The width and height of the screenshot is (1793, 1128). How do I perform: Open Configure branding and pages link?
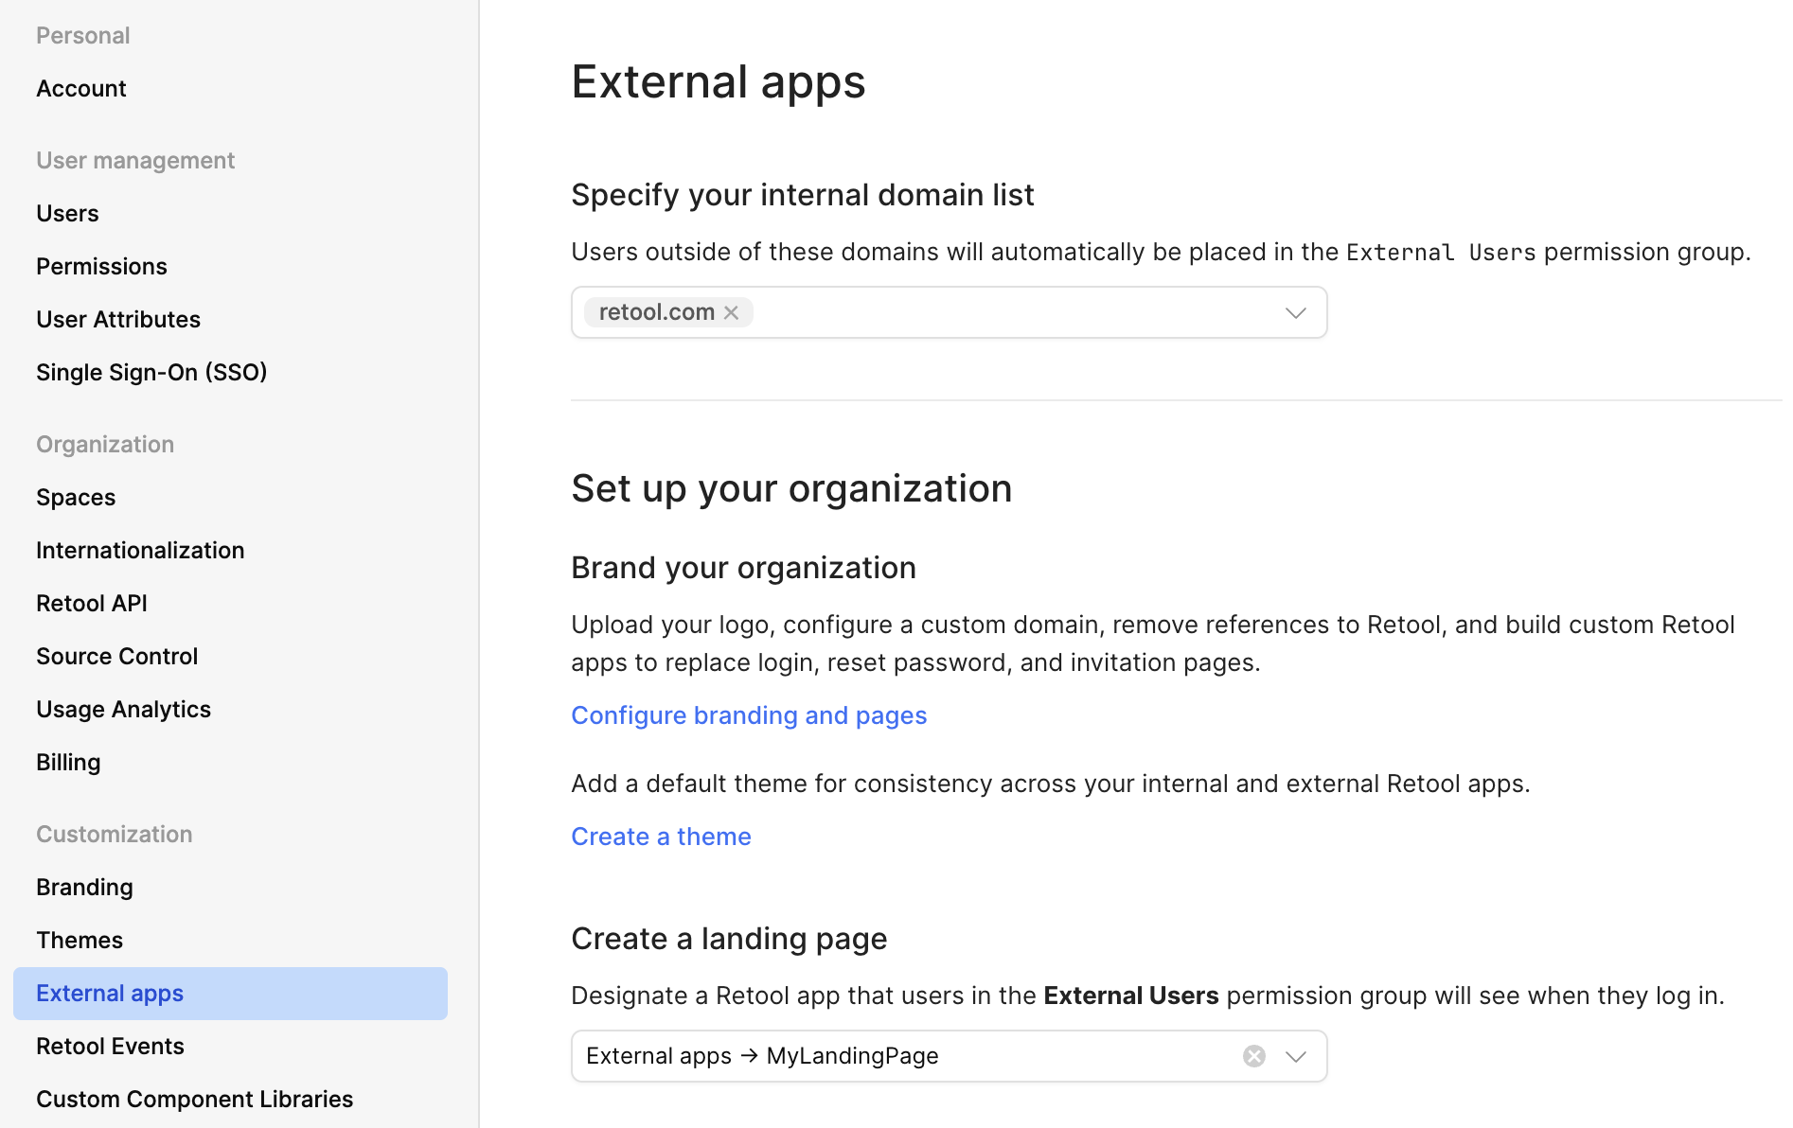click(749, 715)
